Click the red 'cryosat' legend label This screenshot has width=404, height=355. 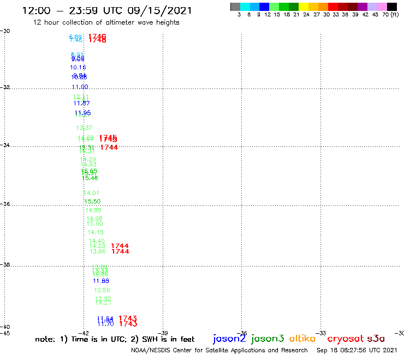point(346,339)
